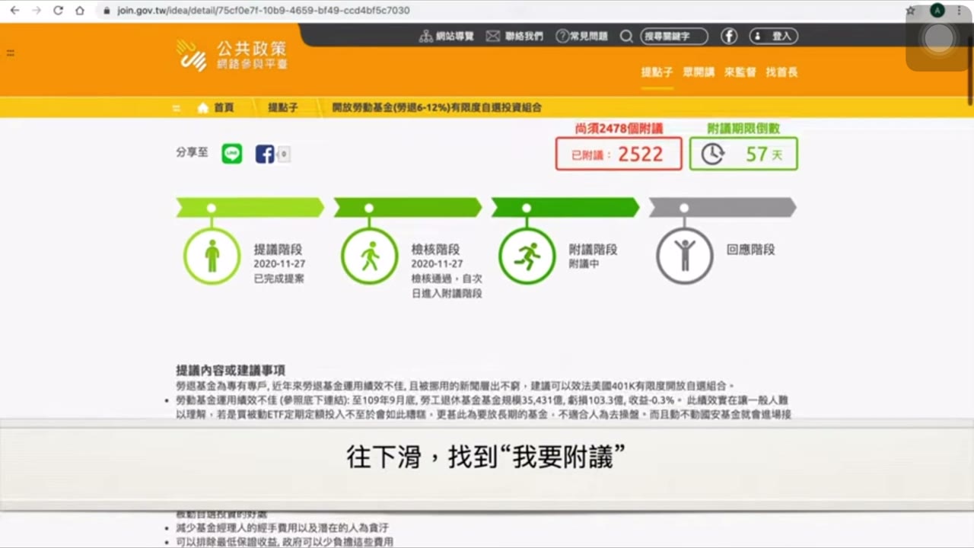
Task: Open the Chrome profile avatar
Action: (x=937, y=11)
